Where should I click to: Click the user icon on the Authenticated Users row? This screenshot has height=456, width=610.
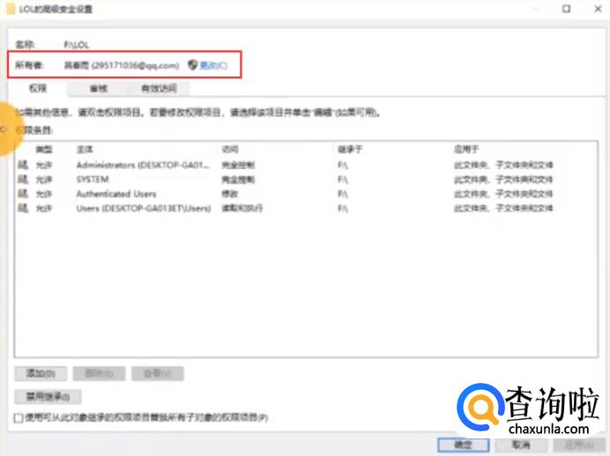(23, 194)
